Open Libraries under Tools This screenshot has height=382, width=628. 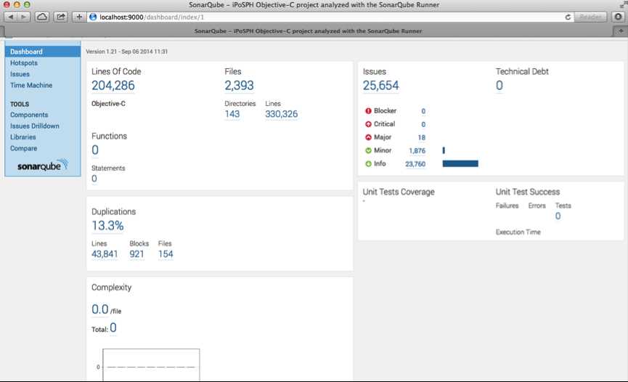point(23,137)
